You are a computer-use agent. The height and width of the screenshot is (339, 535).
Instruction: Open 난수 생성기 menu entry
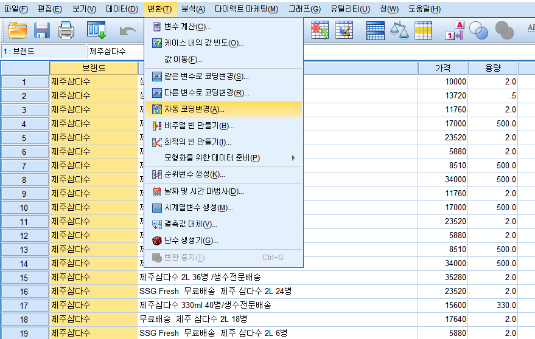223,241
